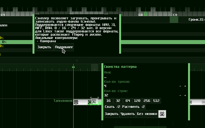Play the C9 piano key
Viewport: 205px width, 128px height.
(175, 14)
